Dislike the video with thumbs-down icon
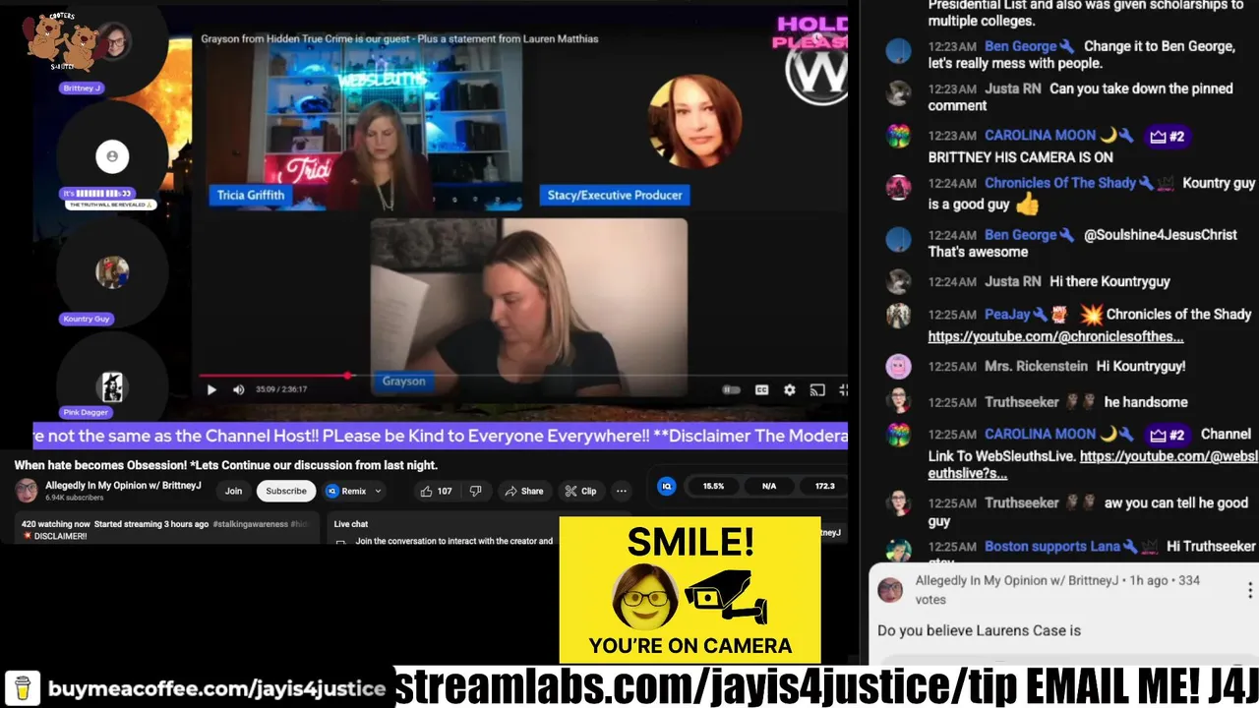The height and width of the screenshot is (708, 1259). pos(475,491)
